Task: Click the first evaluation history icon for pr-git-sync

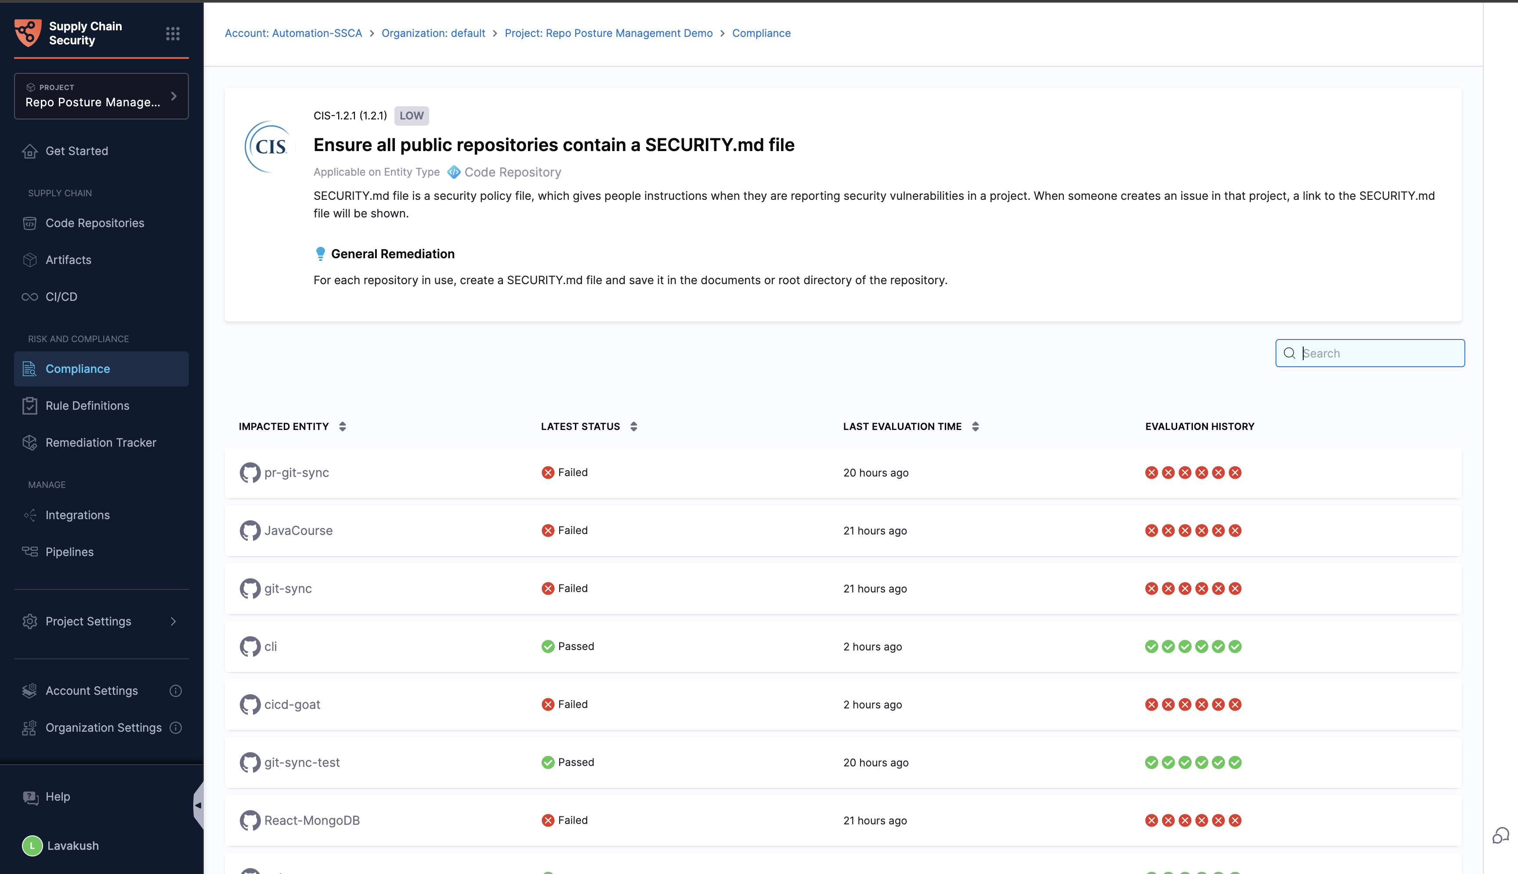Action: (x=1151, y=473)
